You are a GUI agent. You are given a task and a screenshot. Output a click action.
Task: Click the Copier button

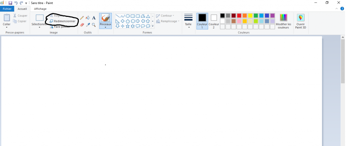click(x=20, y=21)
